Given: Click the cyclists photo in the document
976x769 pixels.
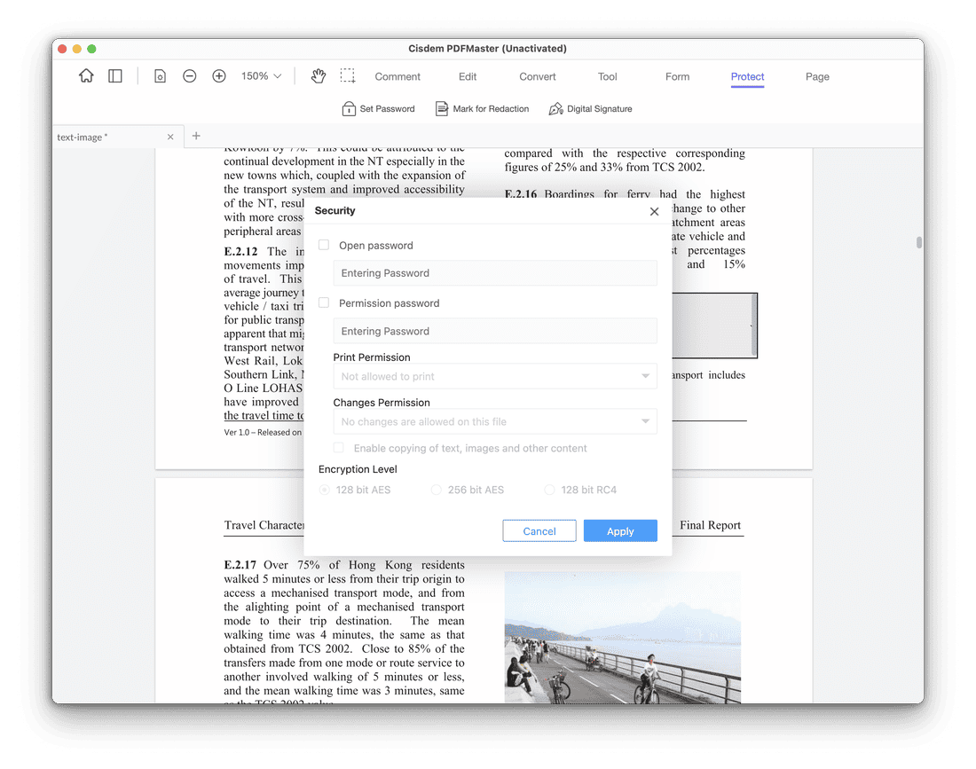Looking at the screenshot, I should [623, 638].
